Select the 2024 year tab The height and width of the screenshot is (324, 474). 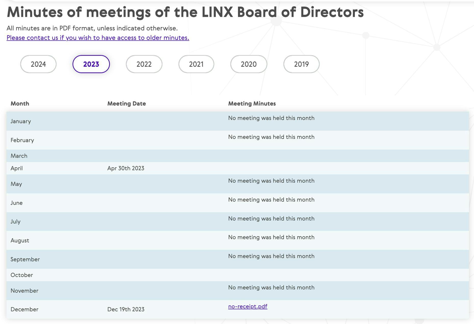[38, 64]
